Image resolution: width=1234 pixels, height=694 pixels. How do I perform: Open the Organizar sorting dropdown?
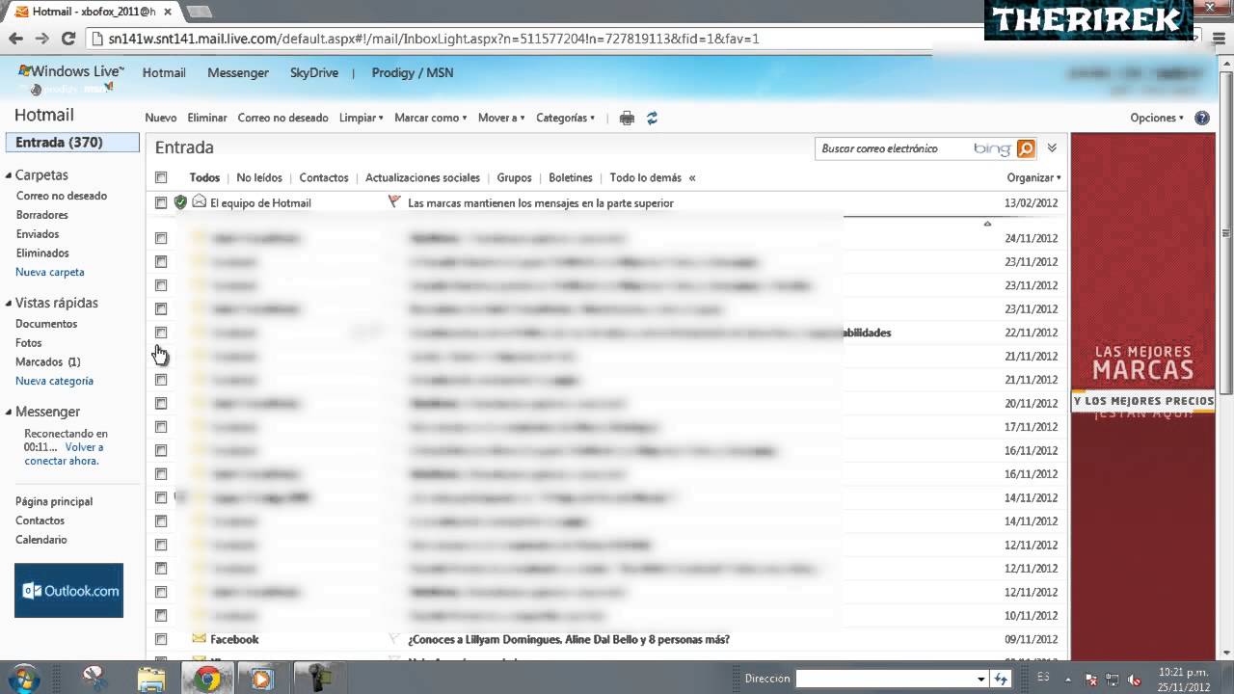coord(1033,177)
